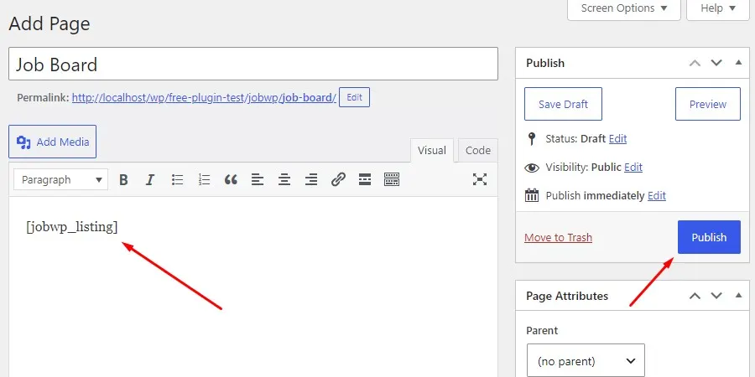This screenshot has width=755, height=377.
Task: Move Page Attributes box up
Action: click(x=695, y=296)
